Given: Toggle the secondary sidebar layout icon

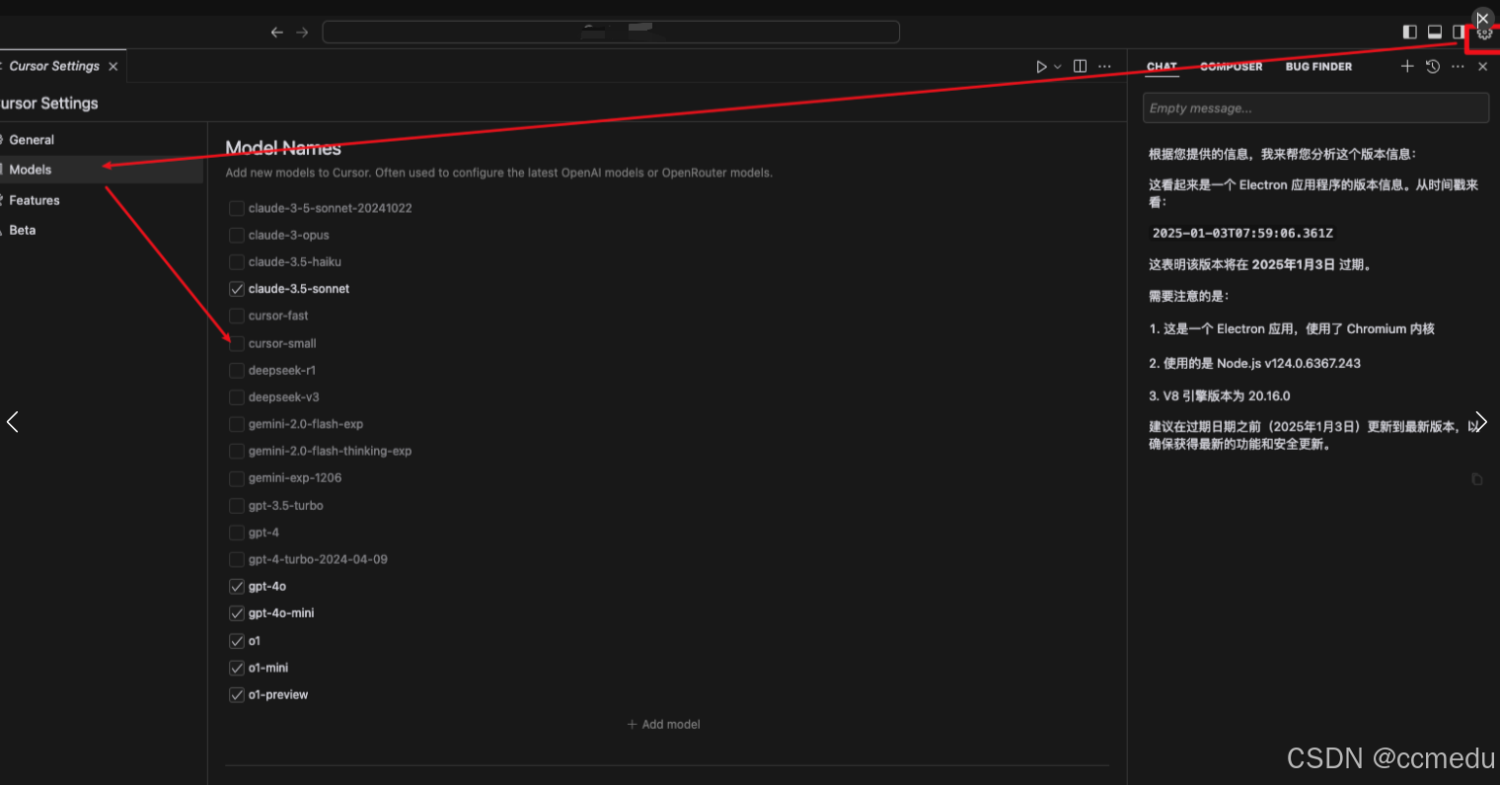Looking at the screenshot, I should (x=1459, y=33).
